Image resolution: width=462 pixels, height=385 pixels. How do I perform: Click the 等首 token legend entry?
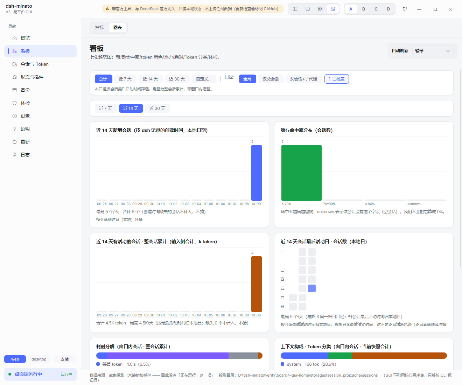point(124,364)
